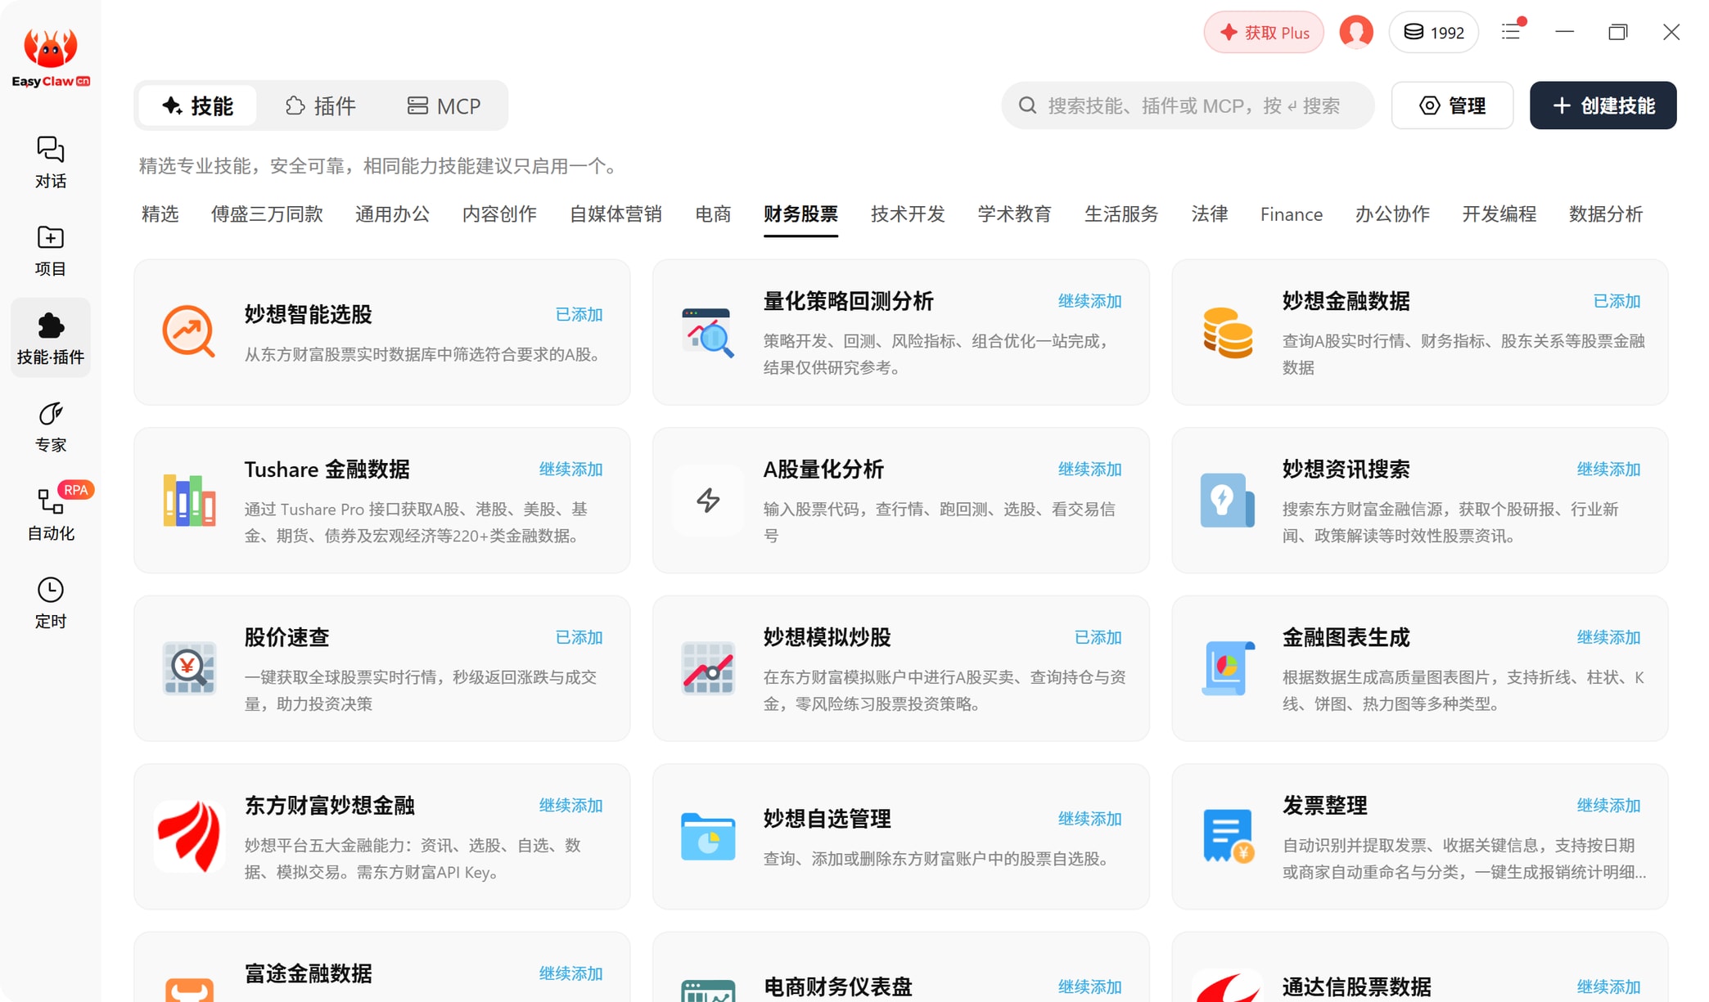Select the 电商 category

click(x=713, y=214)
